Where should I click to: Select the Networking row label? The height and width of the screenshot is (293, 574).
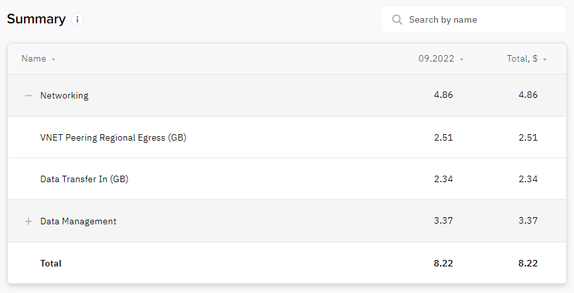pos(64,95)
